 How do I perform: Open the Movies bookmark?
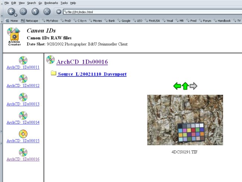tap(96, 21)
